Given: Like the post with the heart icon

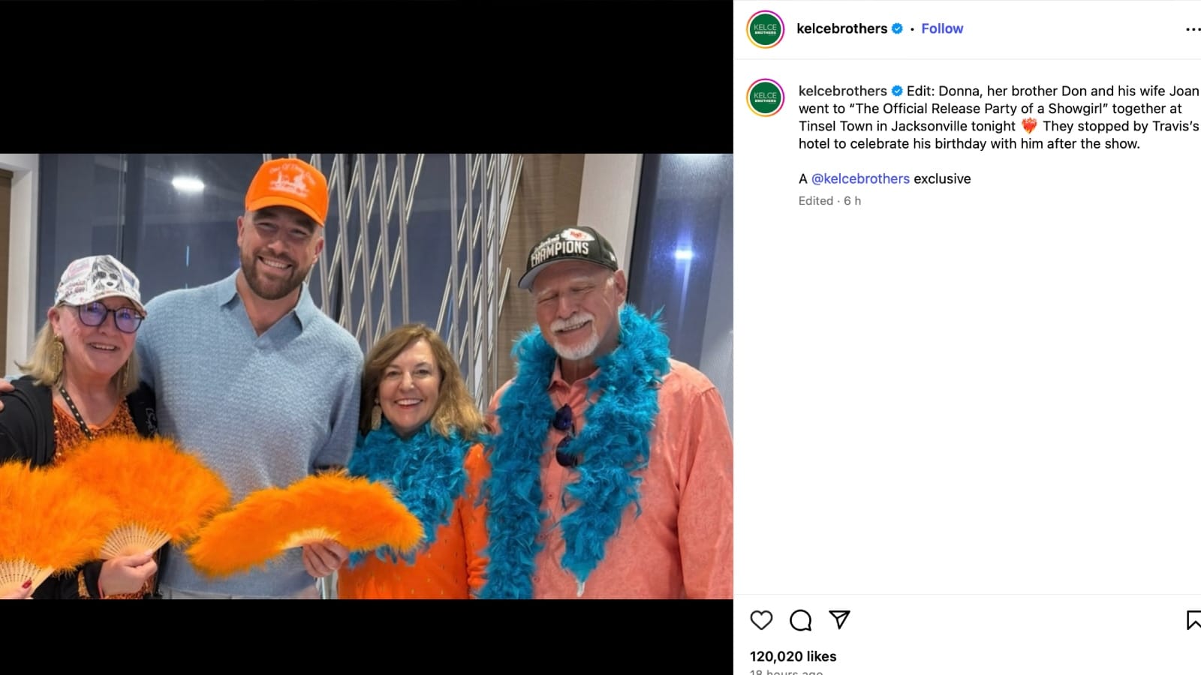Looking at the screenshot, I should pyautogui.click(x=761, y=620).
